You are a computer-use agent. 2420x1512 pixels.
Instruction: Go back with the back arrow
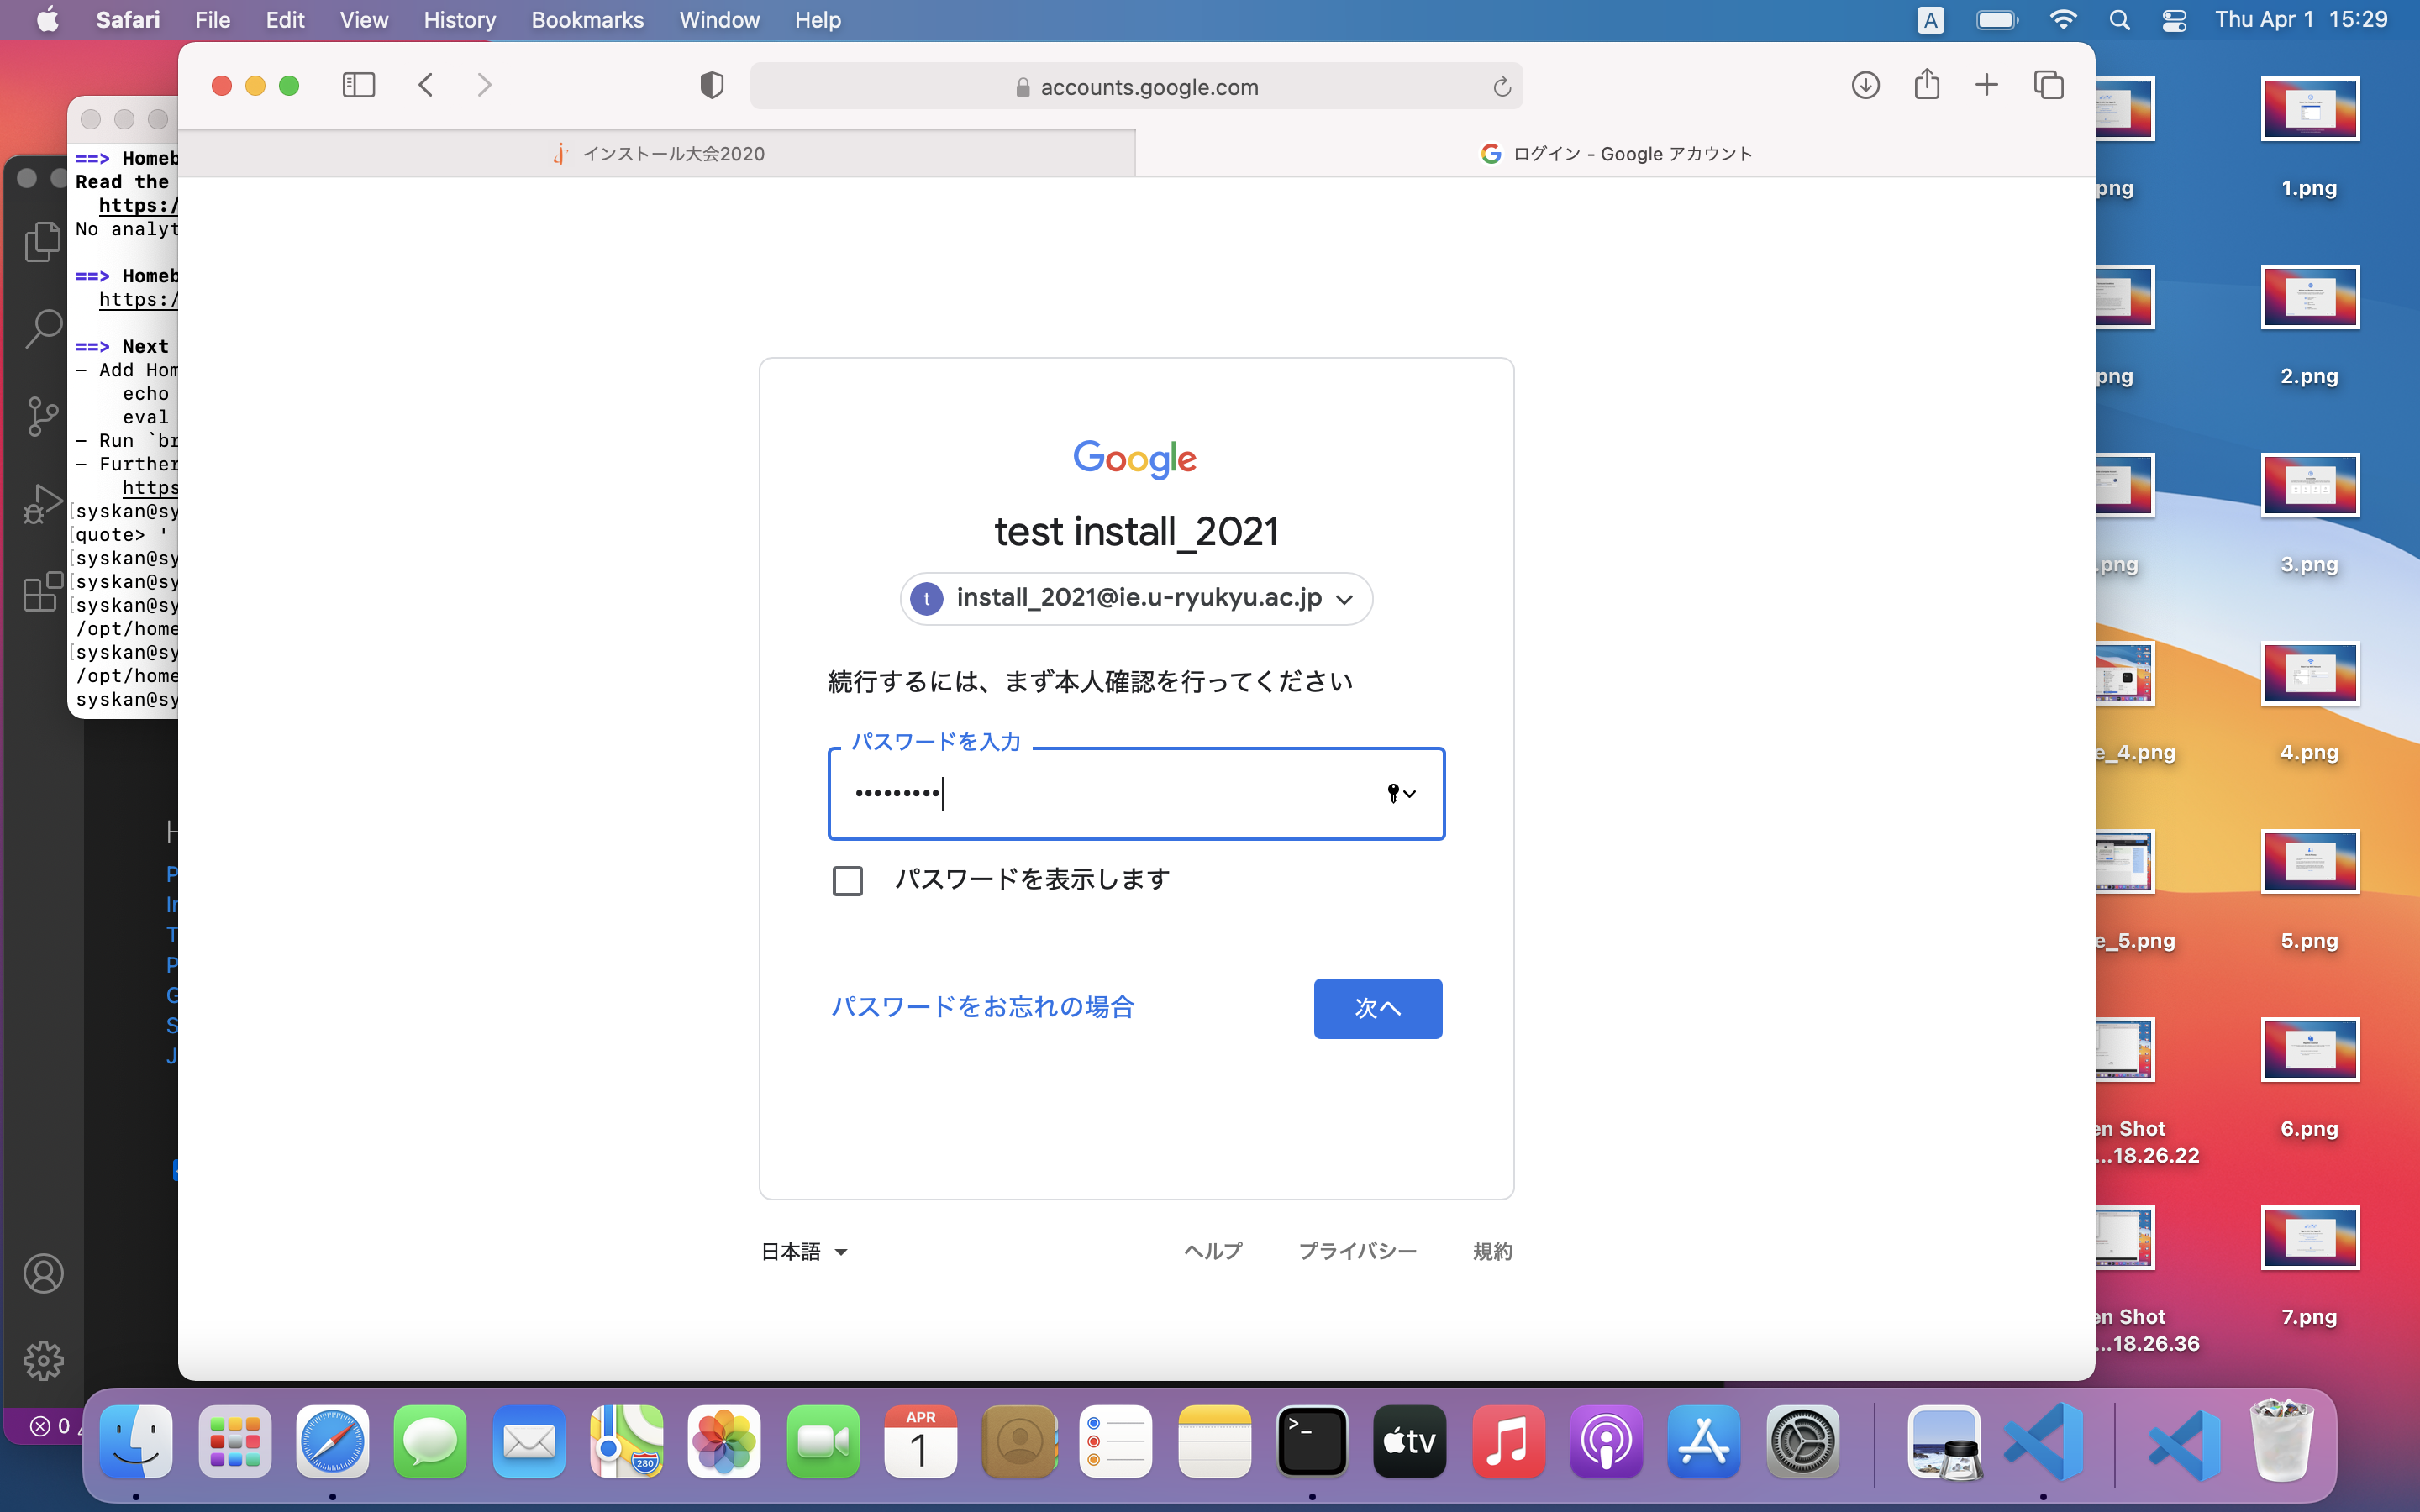(426, 85)
